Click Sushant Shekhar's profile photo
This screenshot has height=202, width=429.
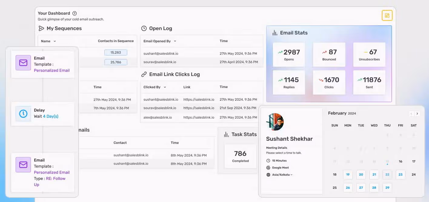click(x=275, y=122)
